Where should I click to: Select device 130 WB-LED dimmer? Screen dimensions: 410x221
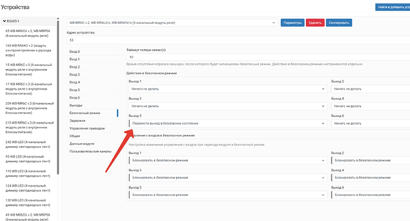[x=28, y=203]
